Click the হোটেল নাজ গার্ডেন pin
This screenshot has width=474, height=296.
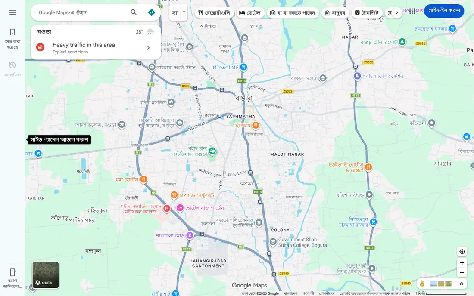[x=180, y=208]
